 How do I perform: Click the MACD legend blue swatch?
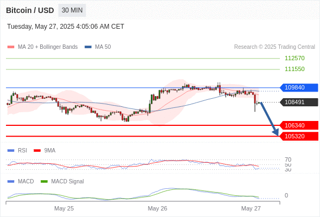11,181
